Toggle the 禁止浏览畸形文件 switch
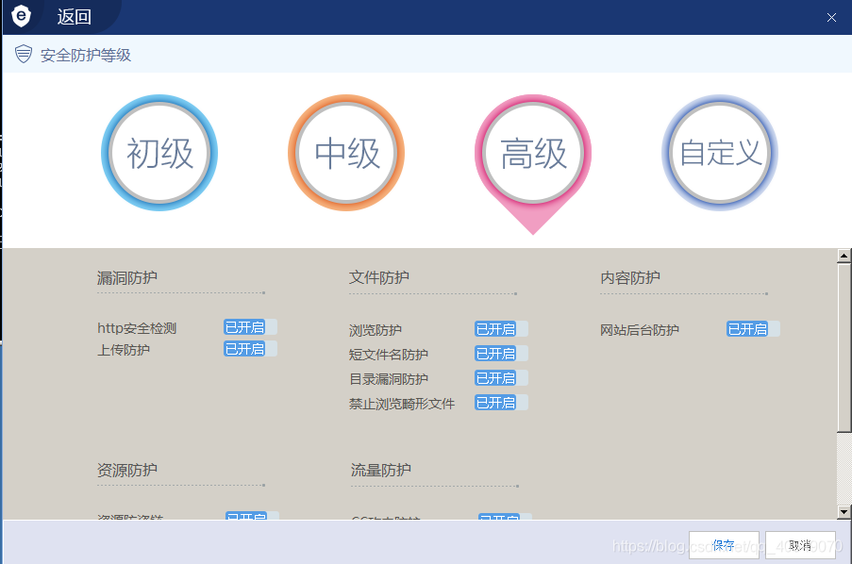The image size is (852, 564). pyautogui.click(x=501, y=403)
